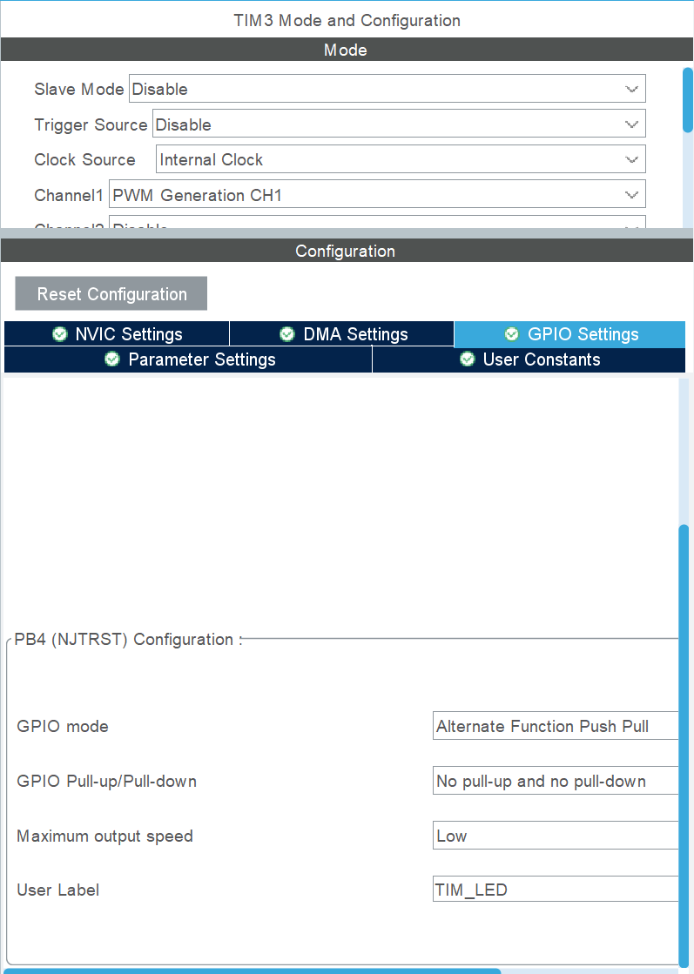Click the green check icon on GPIO Settings
This screenshot has height=974, width=694.
(x=511, y=334)
